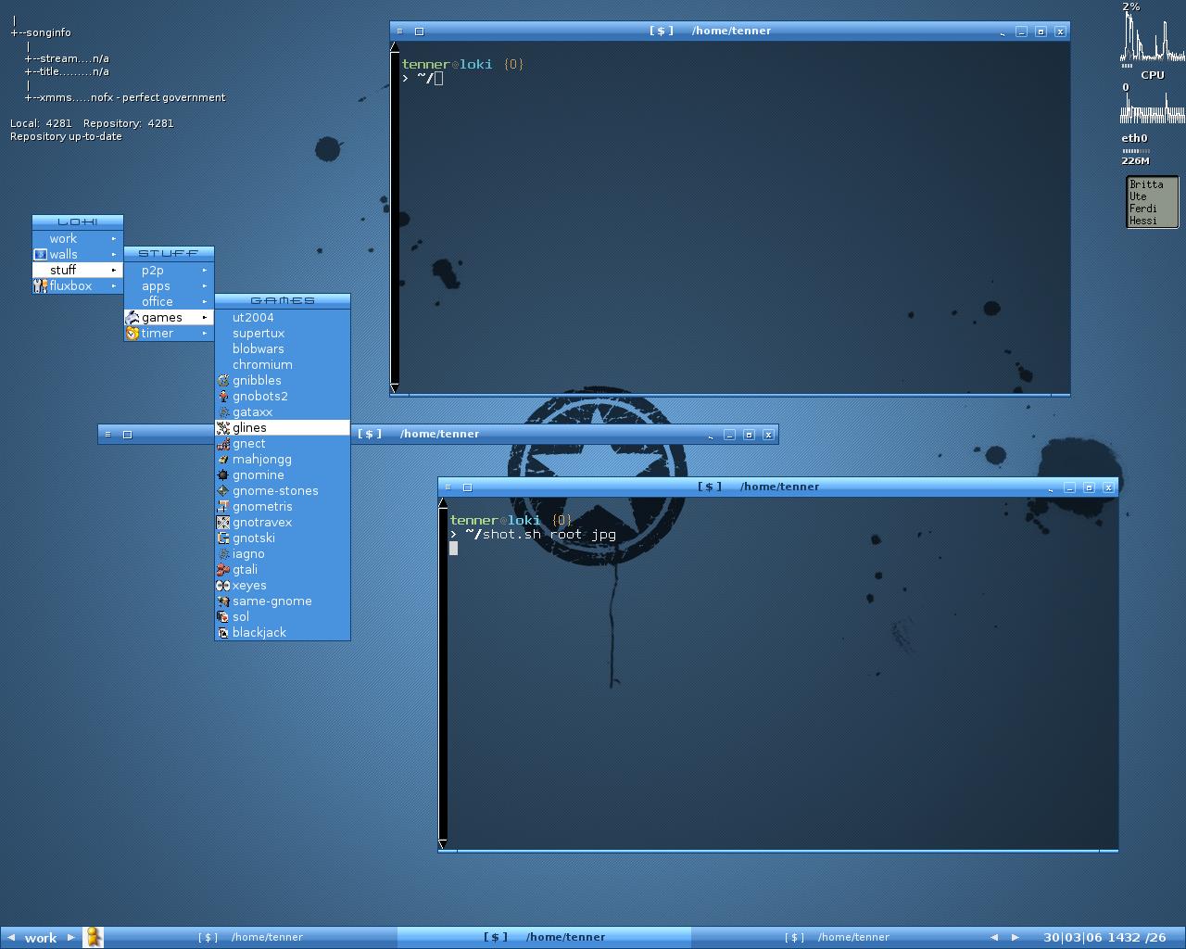
Task: Click the next window arrow near the clock
Action: 1015,937
